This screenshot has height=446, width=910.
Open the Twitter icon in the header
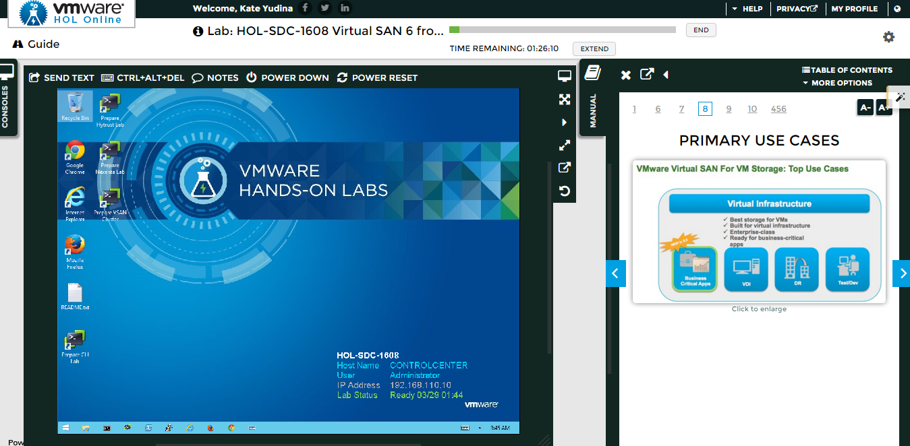point(325,8)
